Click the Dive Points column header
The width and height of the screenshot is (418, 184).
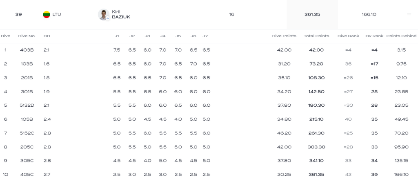coord(284,36)
